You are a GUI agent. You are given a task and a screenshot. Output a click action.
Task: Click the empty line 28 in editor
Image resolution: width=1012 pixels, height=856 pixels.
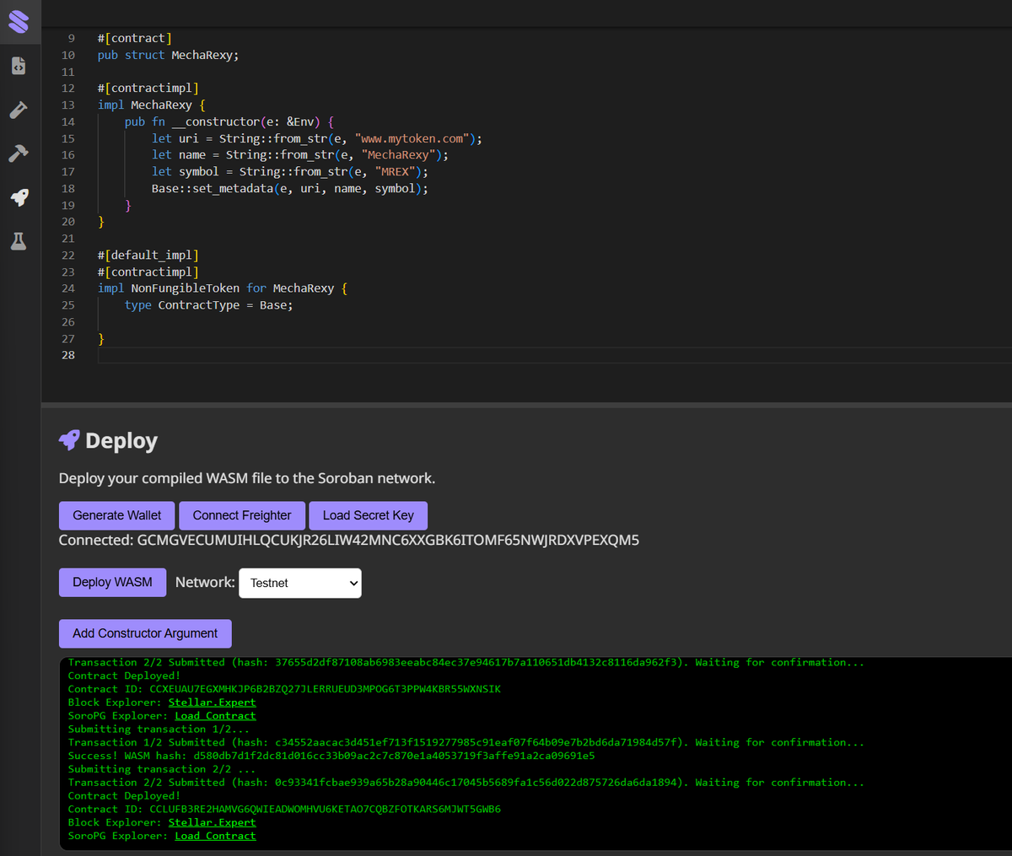point(554,355)
